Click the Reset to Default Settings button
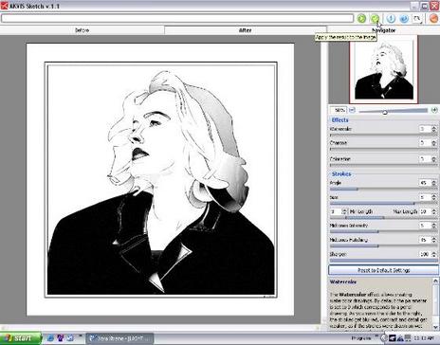This screenshot has width=440, height=345. click(x=383, y=270)
